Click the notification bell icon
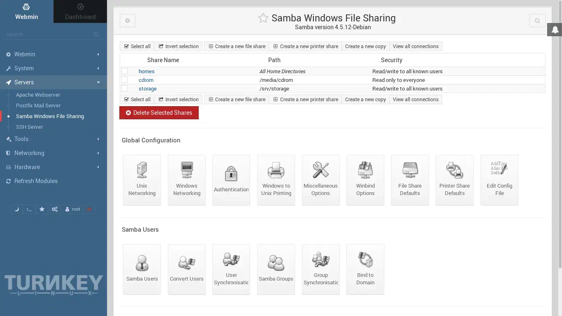 pyautogui.click(x=555, y=30)
